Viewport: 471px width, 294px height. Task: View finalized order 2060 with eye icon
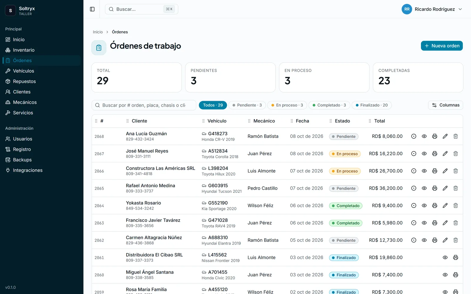coord(445,275)
